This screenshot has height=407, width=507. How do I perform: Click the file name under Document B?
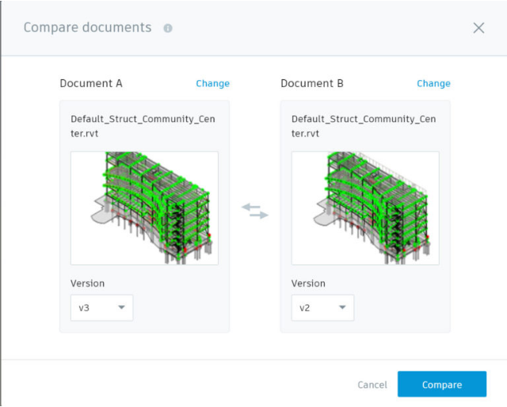tap(364, 126)
